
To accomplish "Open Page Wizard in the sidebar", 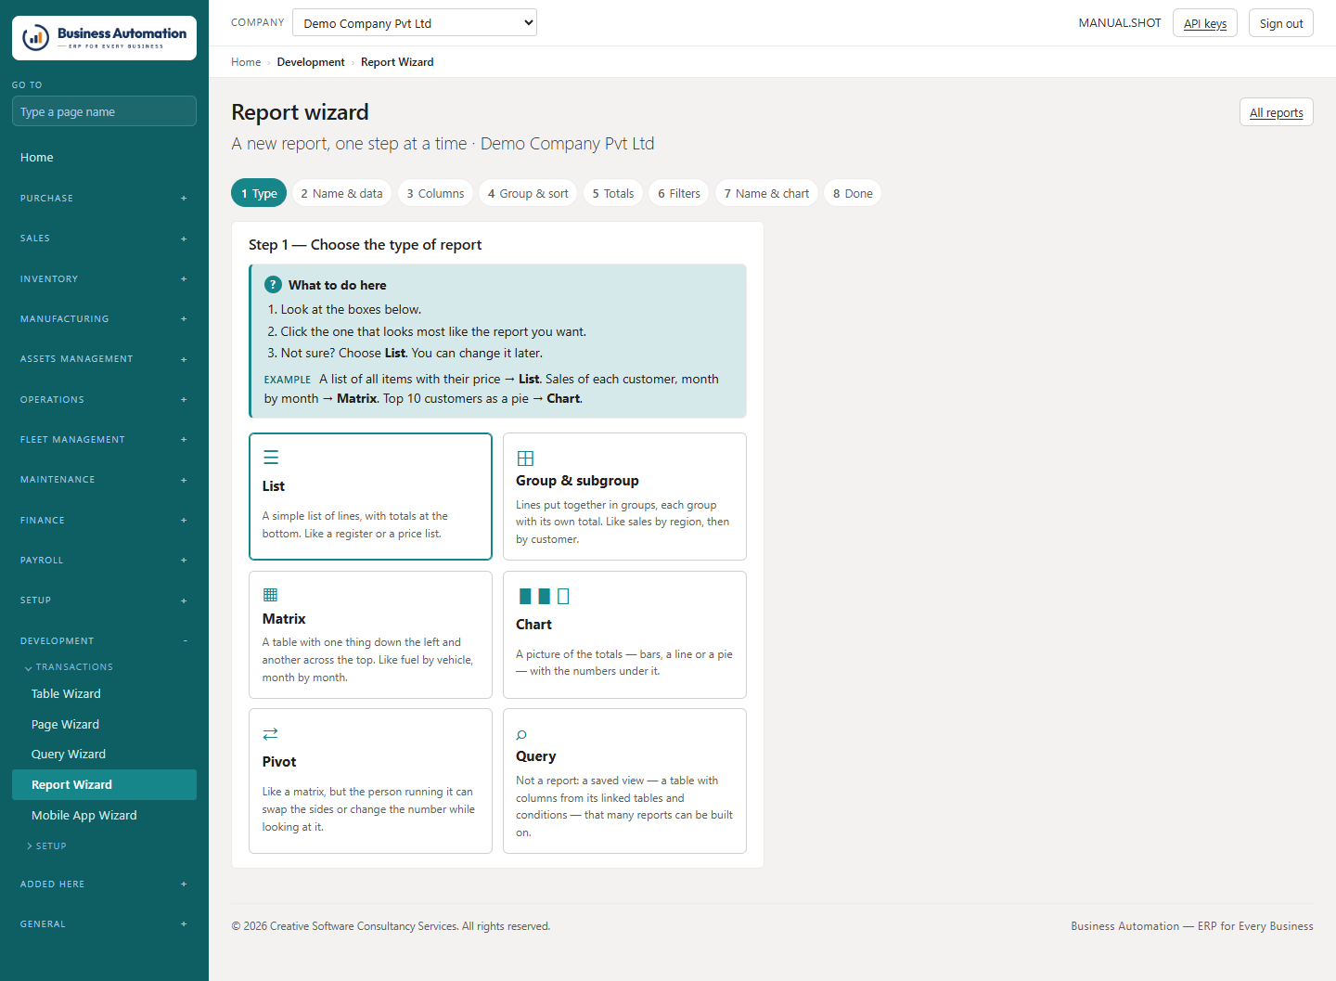I will tap(104, 725).
